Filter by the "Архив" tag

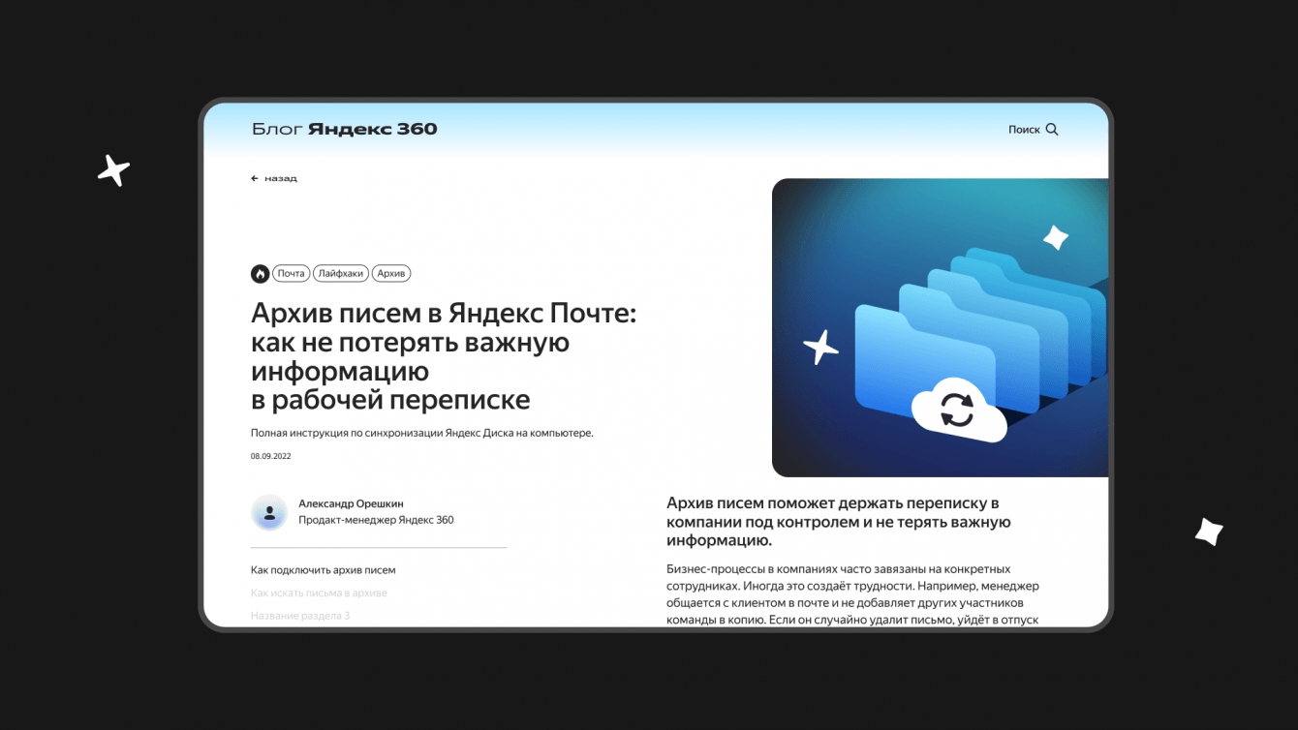pyautogui.click(x=391, y=274)
